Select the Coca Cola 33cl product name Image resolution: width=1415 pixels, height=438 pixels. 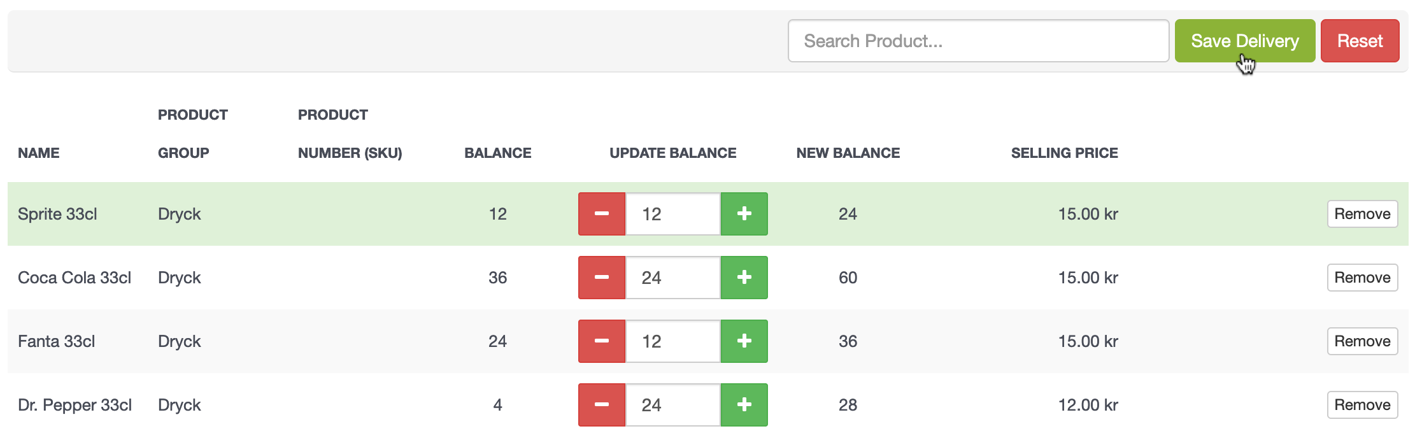coord(75,278)
